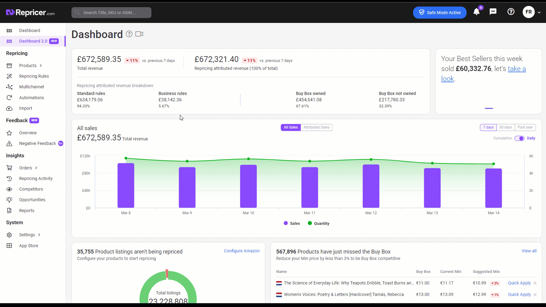Click the Safe Mode Active button
This screenshot has height=307, width=546.
pos(440,13)
